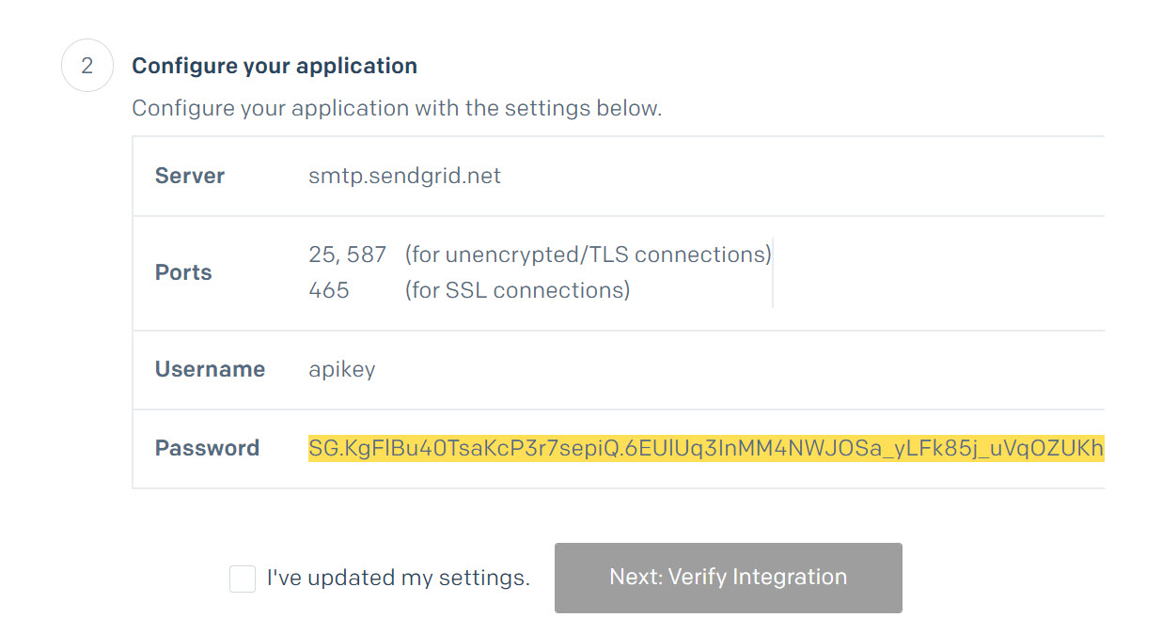Select the highlighted SG. password API key
The width and height of the screenshot is (1162, 633).
tap(706, 450)
